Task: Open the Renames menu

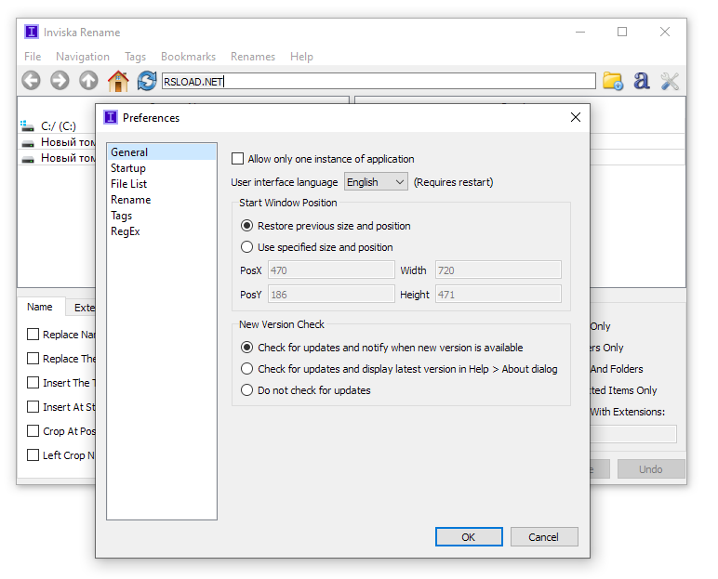Action: point(253,57)
